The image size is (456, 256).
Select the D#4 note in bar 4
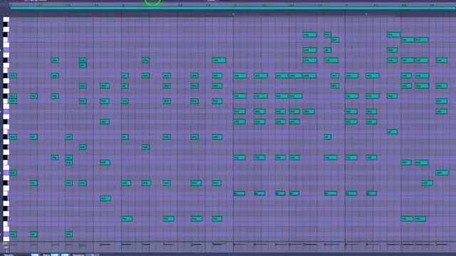pos(392,50)
